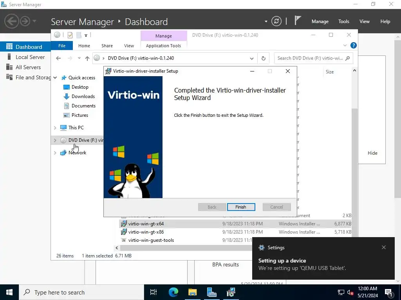The height and width of the screenshot is (300, 401).
Task: Select Network in navigation pane
Action: (x=77, y=153)
